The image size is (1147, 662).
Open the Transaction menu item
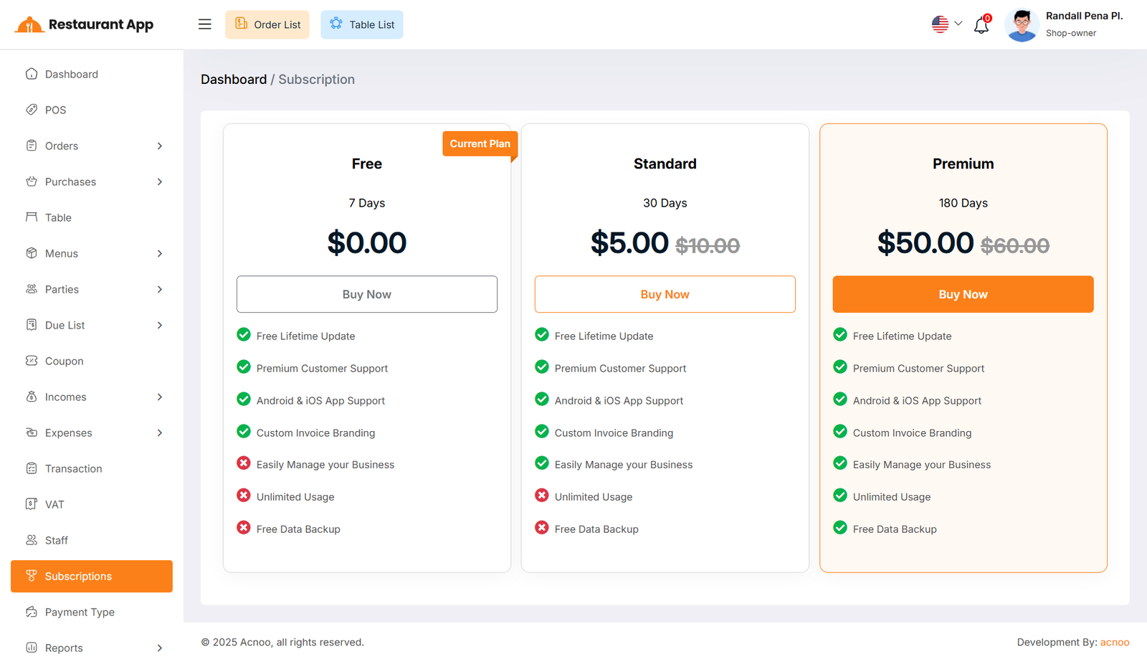coord(73,469)
